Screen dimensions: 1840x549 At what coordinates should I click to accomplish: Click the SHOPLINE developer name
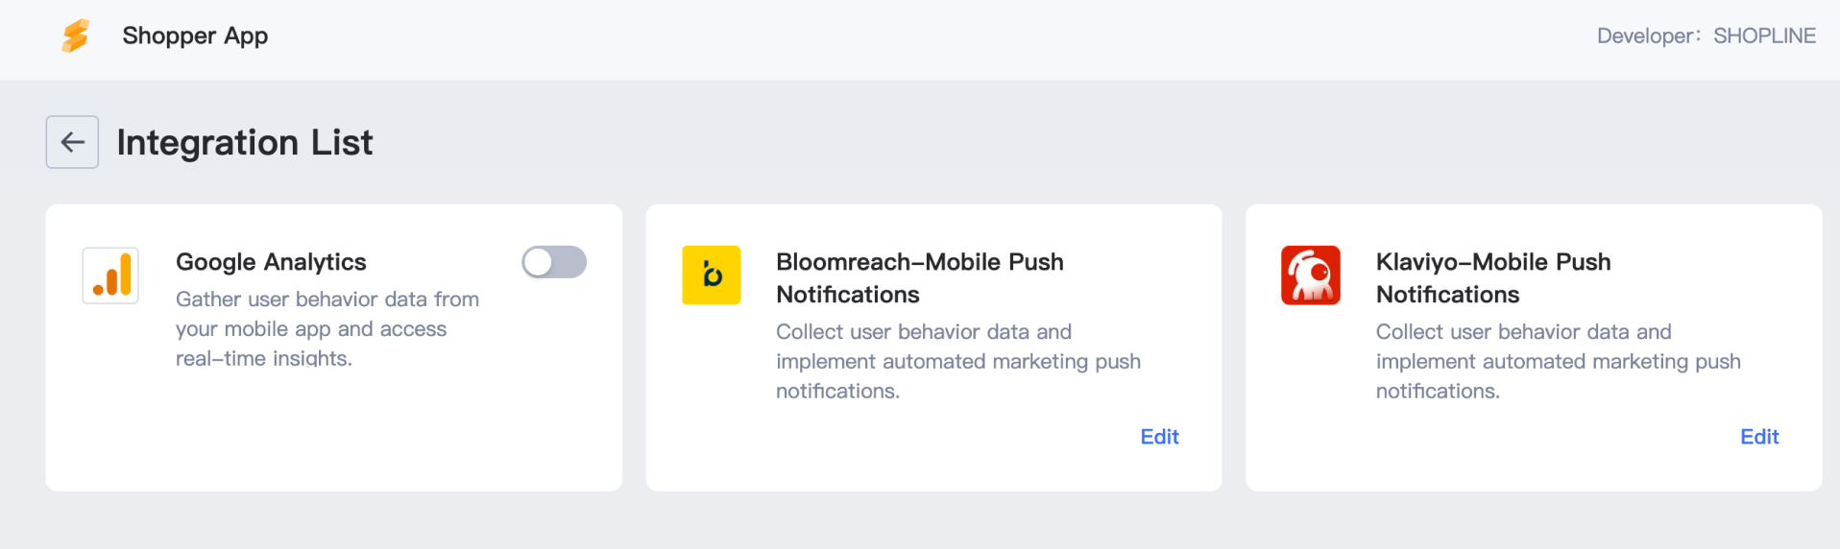[1764, 36]
